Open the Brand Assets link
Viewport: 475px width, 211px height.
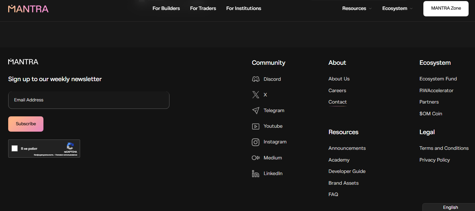coord(343,183)
